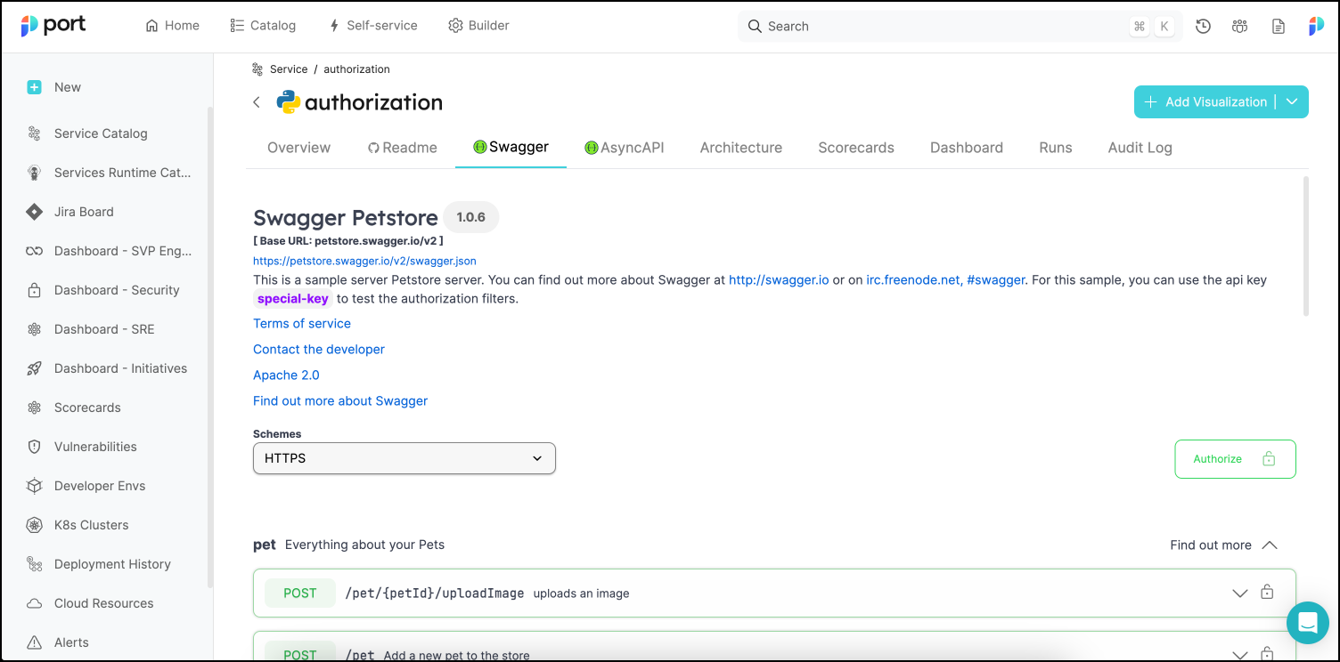
Task: Click the Search input field
Action: pyautogui.click(x=936, y=26)
